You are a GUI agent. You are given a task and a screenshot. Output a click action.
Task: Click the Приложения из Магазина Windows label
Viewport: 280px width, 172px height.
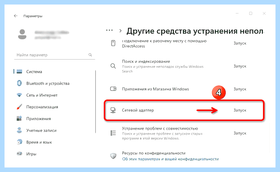155,89
